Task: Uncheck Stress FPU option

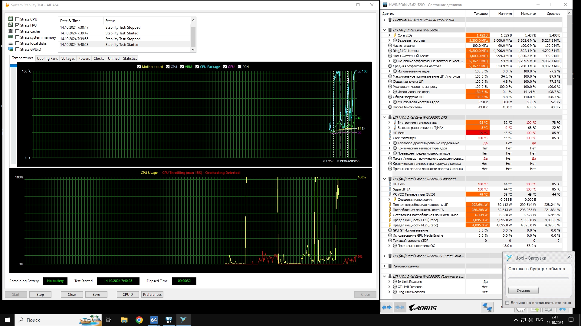Action: [18, 25]
